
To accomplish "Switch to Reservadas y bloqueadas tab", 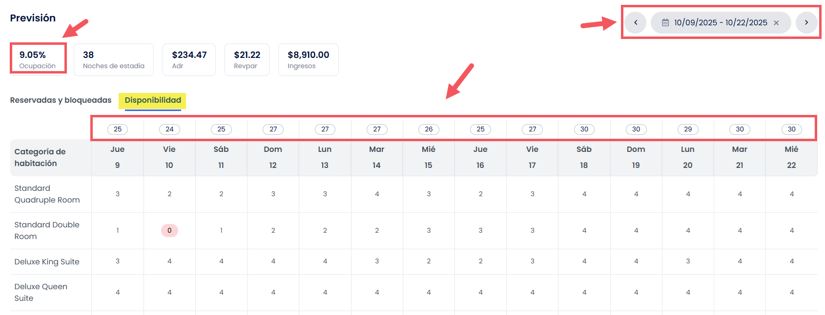I will (x=61, y=100).
